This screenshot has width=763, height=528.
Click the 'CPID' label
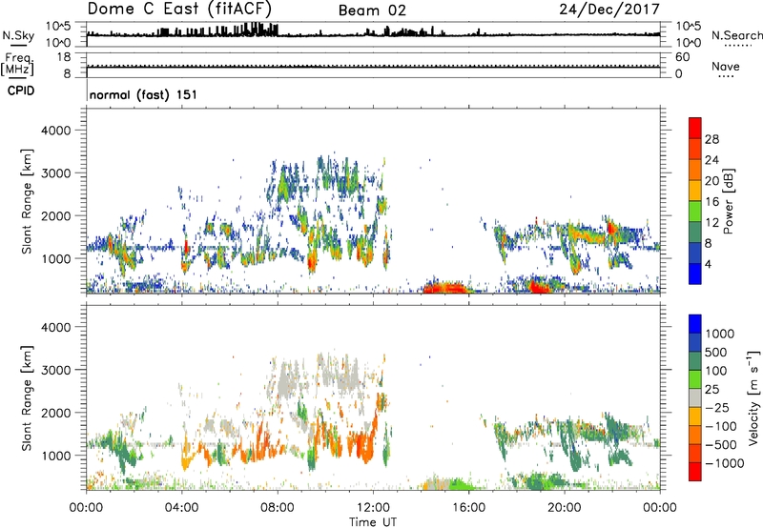coord(21,91)
